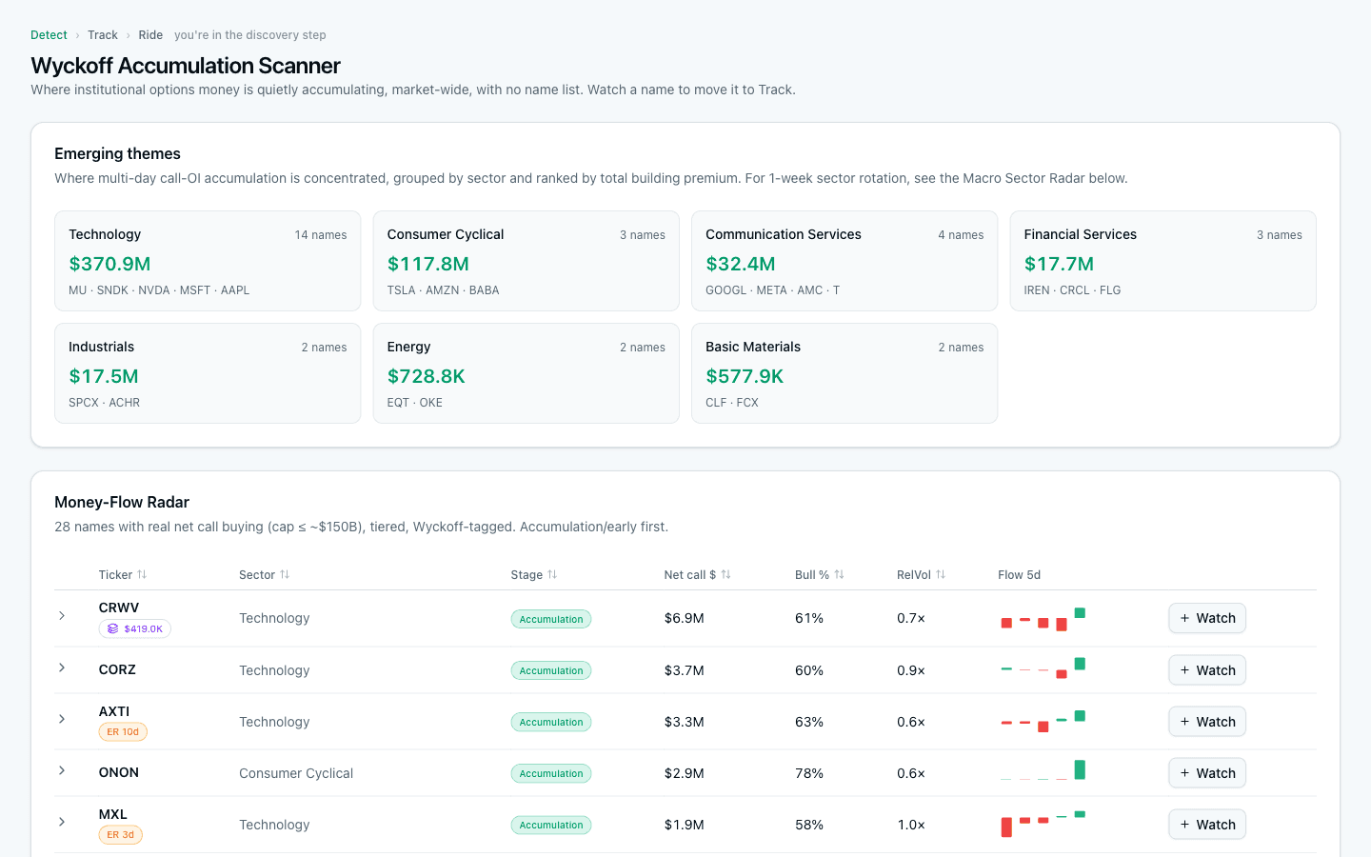Click CORZ Flow 5d sparkline chart
This screenshot has width=1371, height=857.
coord(1043,668)
